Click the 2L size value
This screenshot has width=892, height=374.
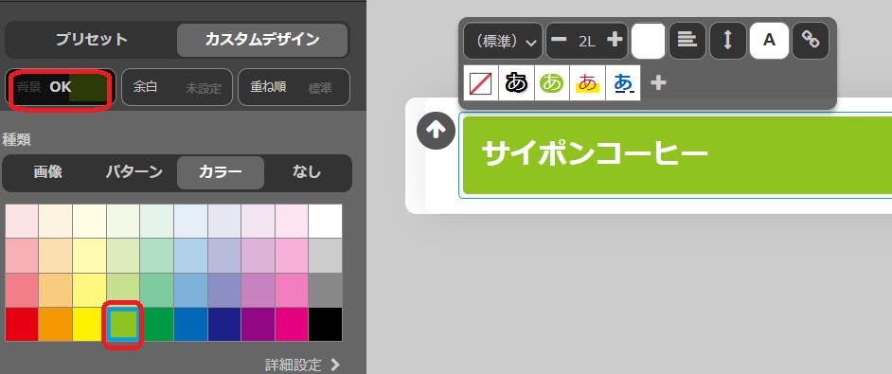click(x=586, y=41)
